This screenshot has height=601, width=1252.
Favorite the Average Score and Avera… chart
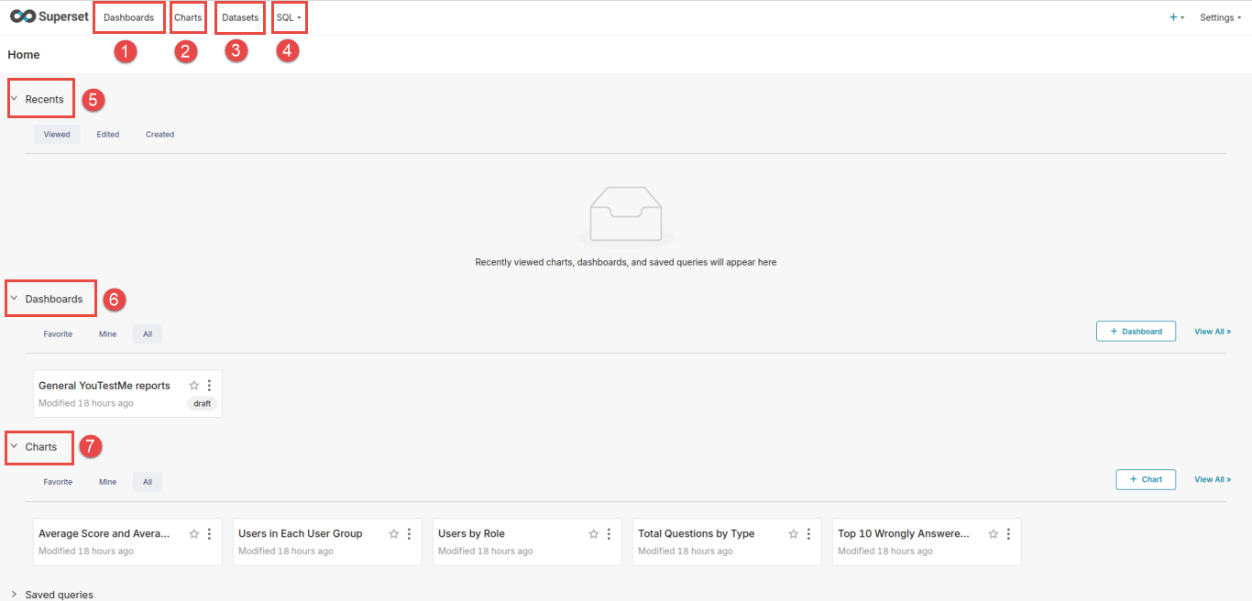tap(194, 534)
